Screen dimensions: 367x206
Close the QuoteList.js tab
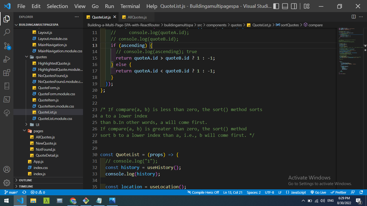pyautogui.click(x=115, y=17)
